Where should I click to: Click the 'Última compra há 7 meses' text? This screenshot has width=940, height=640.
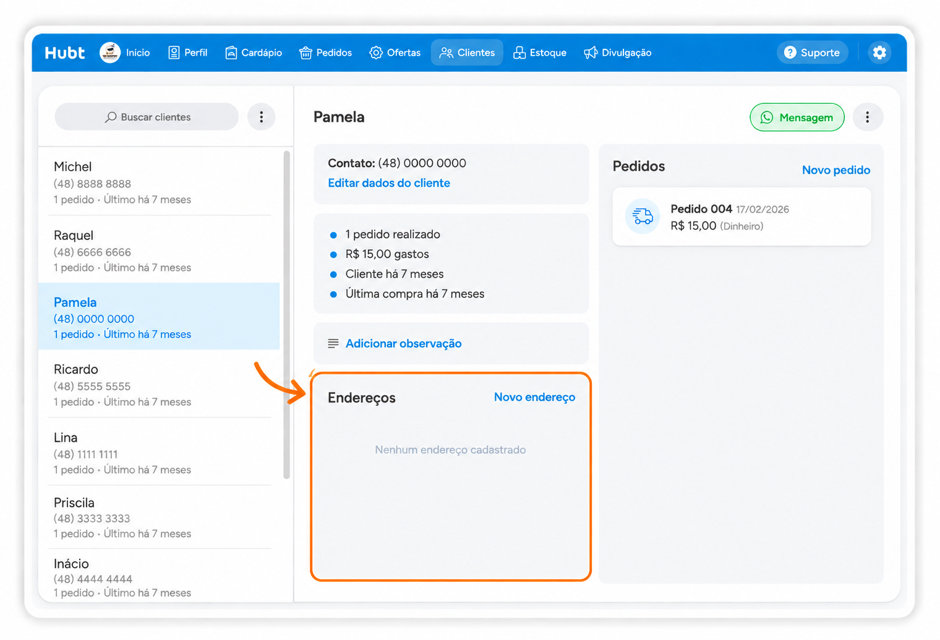pyautogui.click(x=415, y=294)
